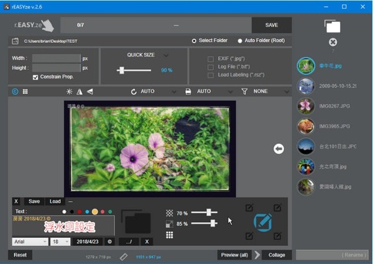
Task: Click the large blue watermark edit icon
Action: pos(263,222)
